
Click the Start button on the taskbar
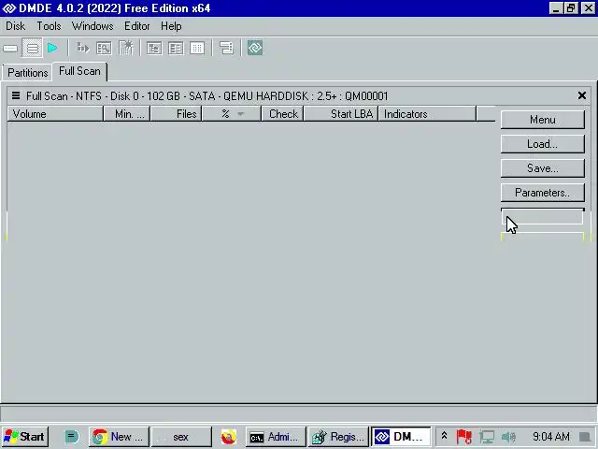tap(25, 437)
